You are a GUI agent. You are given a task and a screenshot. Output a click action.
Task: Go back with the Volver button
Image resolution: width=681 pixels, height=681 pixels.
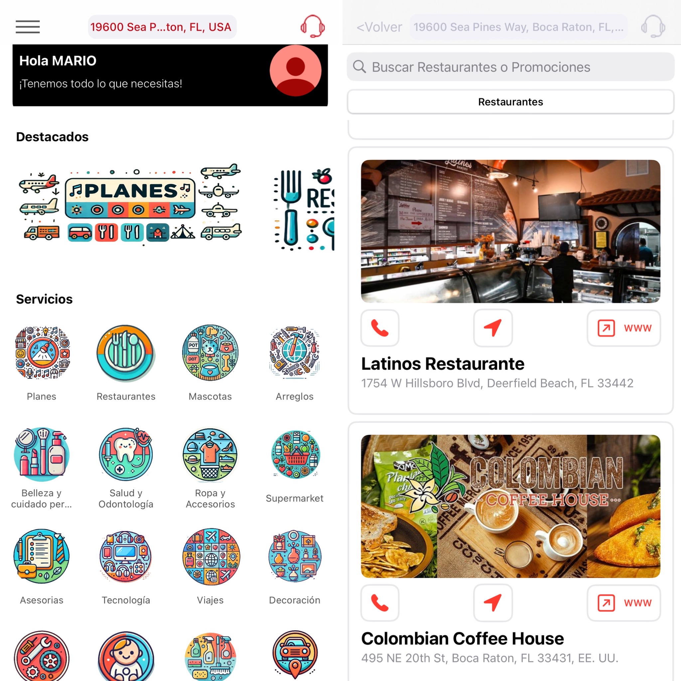tap(379, 27)
